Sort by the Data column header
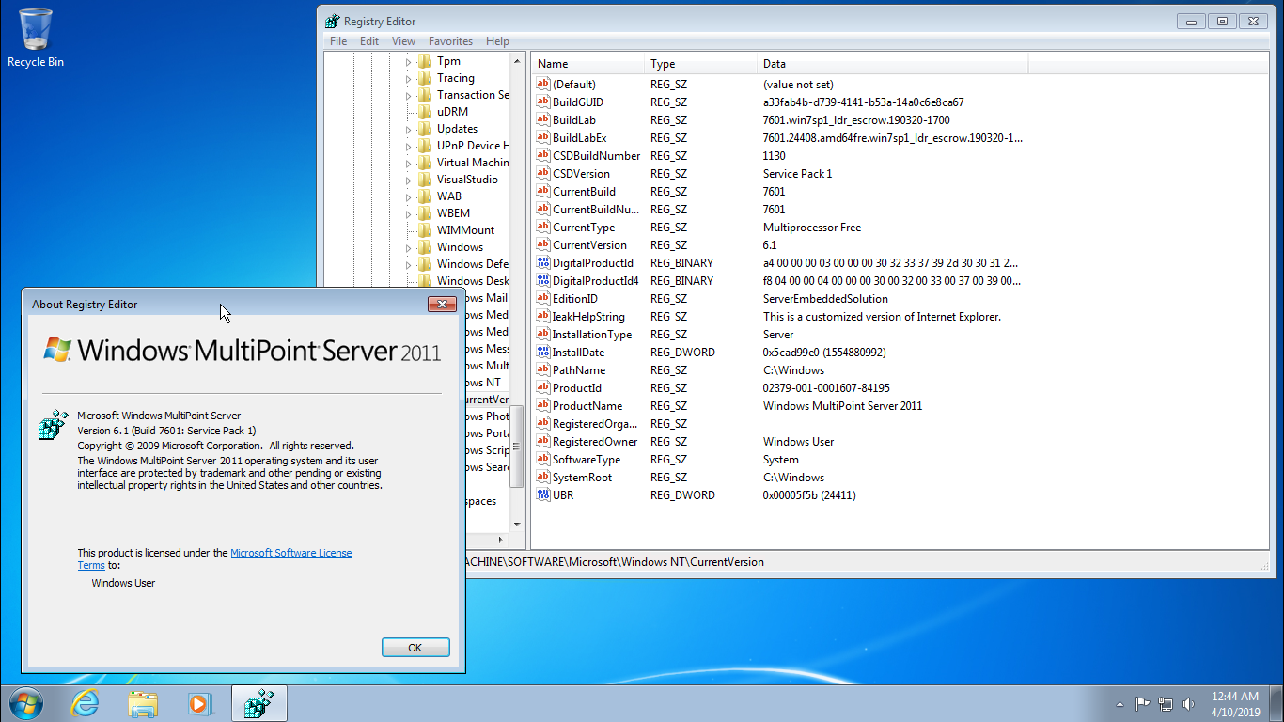Screen dimensions: 1284x722 coord(893,64)
